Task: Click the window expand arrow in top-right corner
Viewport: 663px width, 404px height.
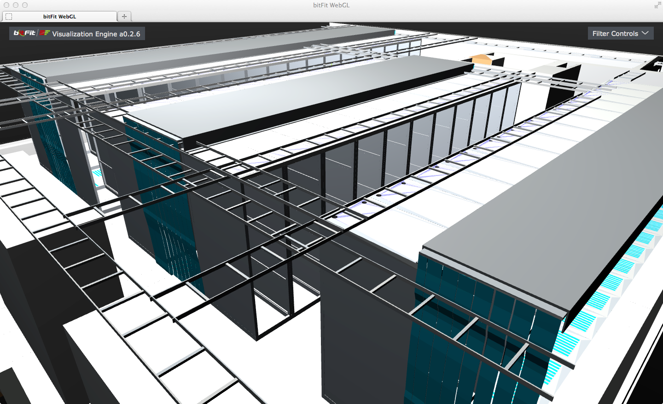Action: click(657, 5)
